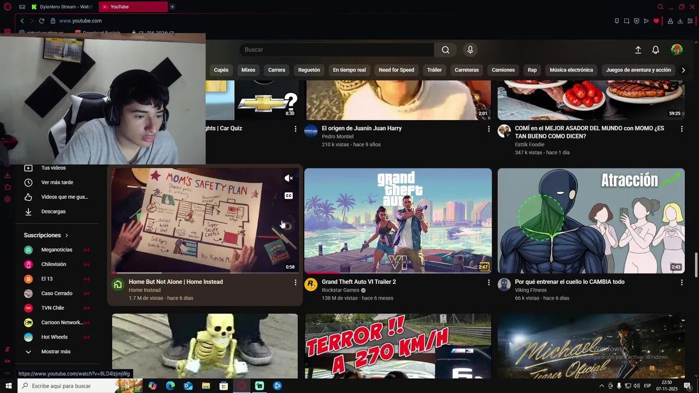Open a new tab with the plus button
The height and width of the screenshot is (393, 699).
click(172, 7)
